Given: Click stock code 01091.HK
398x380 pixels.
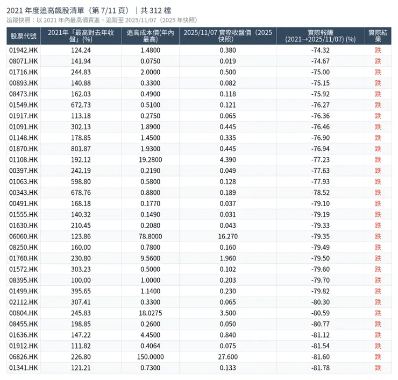Looking at the screenshot, I should [x=23, y=126].
